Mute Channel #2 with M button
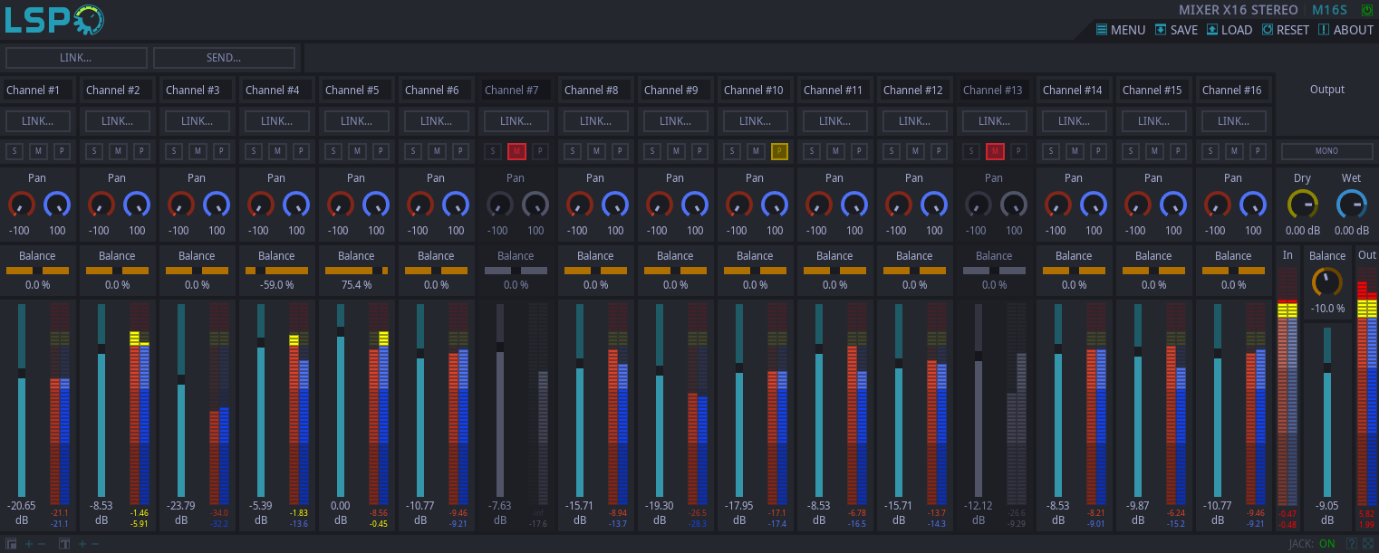1379x553 pixels. coord(118,151)
